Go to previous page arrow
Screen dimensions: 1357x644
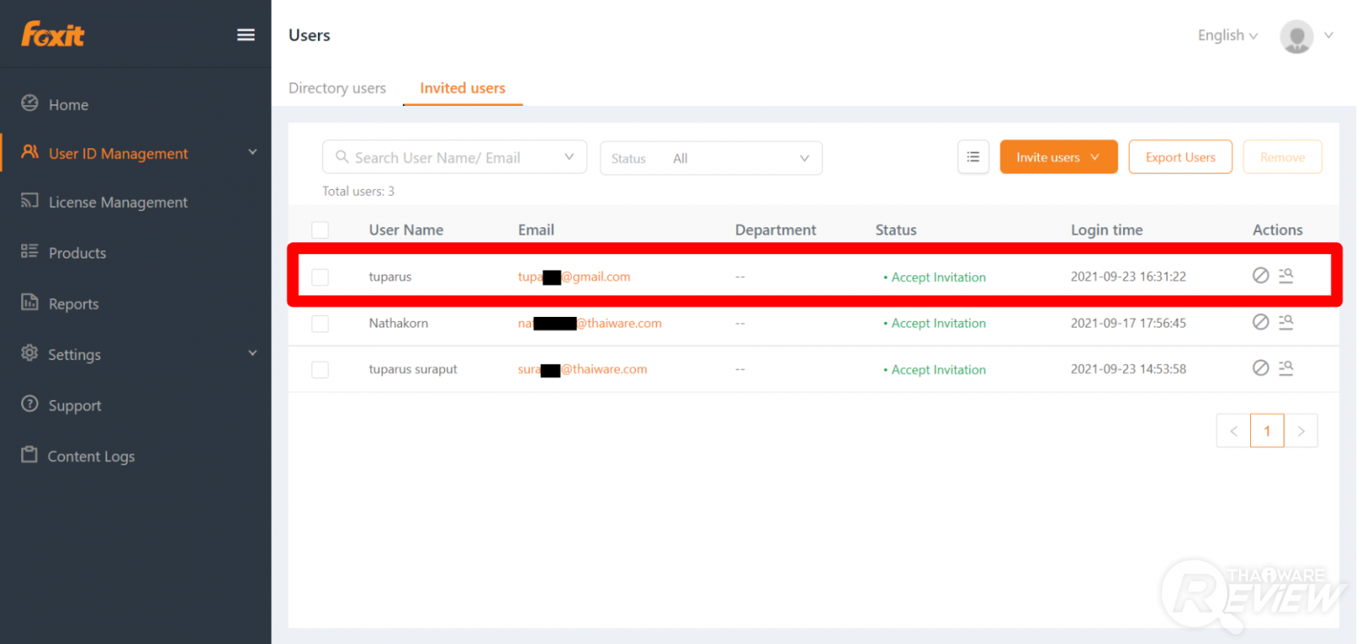[x=1233, y=430]
